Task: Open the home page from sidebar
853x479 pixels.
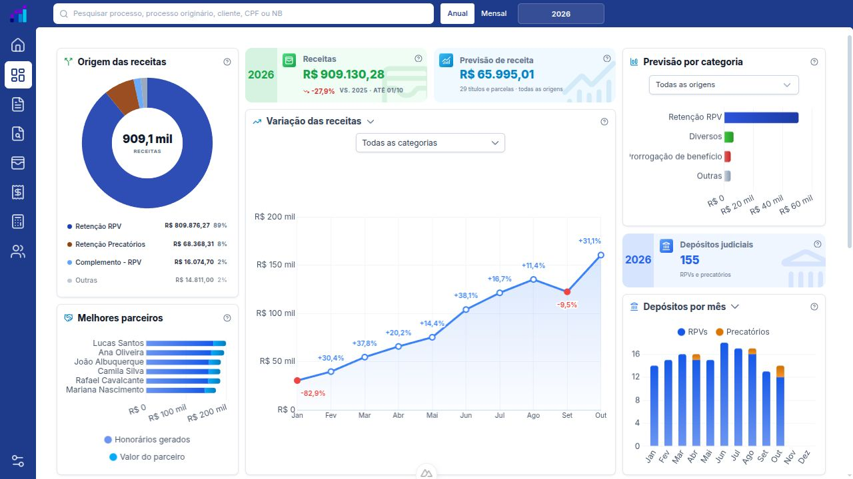Action: pos(18,45)
